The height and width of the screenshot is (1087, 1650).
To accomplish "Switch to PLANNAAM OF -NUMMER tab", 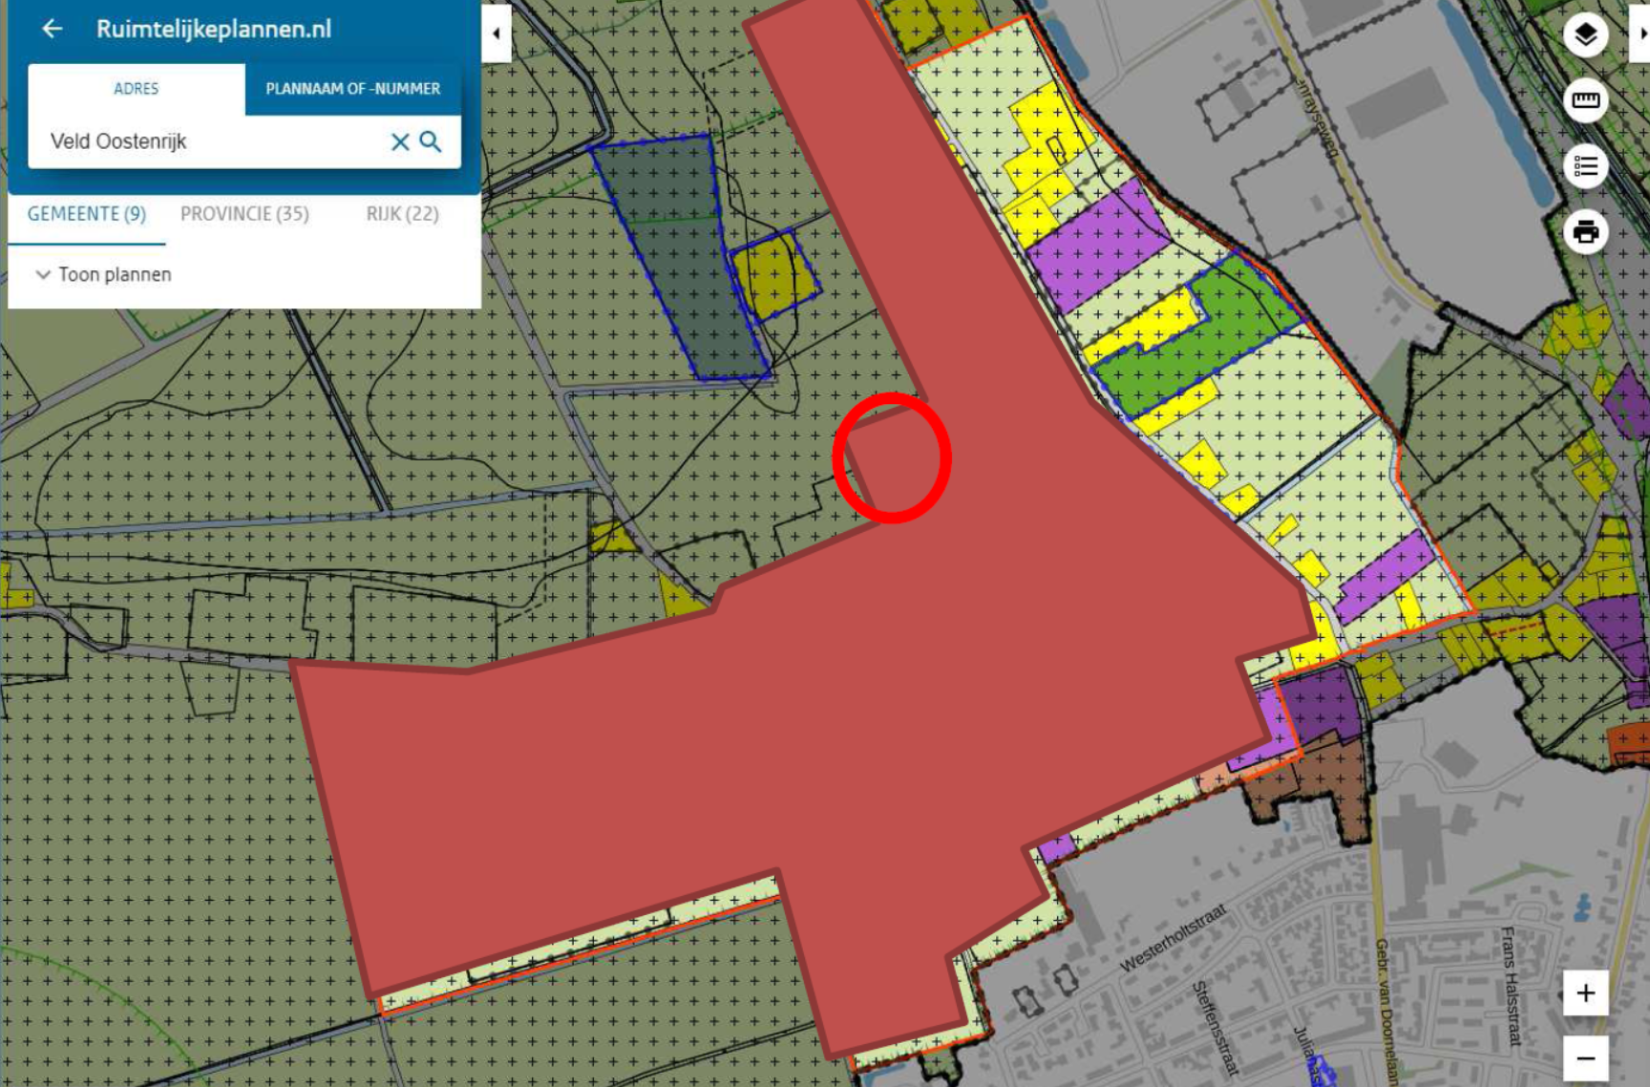I will pyautogui.click(x=353, y=89).
